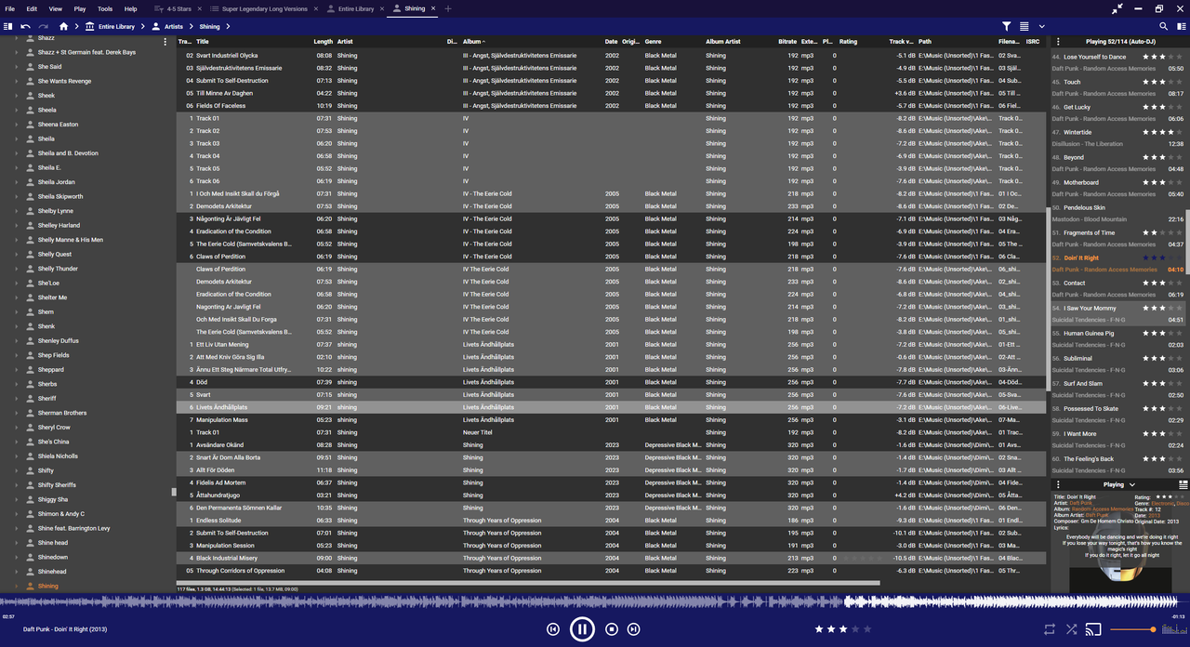Skip to previous track
Screen dimensions: 1190x647
pyautogui.click(x=553, y=629)
